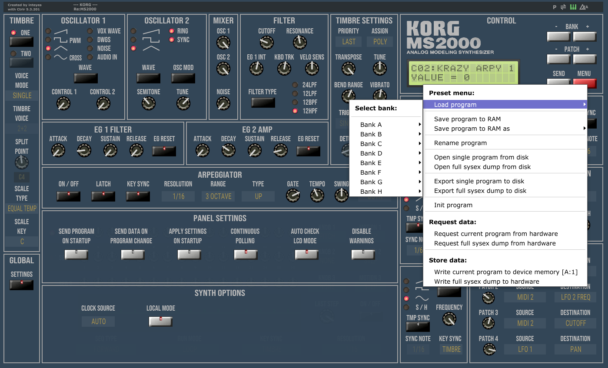Choose Open single program from disk

[x=505, y=157]
